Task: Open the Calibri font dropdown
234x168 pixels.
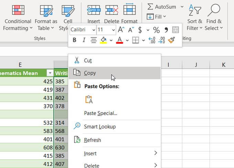Action: pyautogui.click(x=94, y=30)
